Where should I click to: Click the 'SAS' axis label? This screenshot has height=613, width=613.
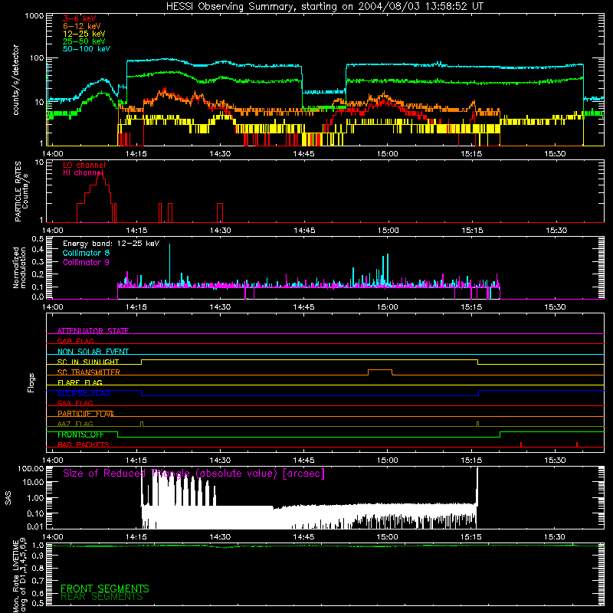tap(8, 498)
